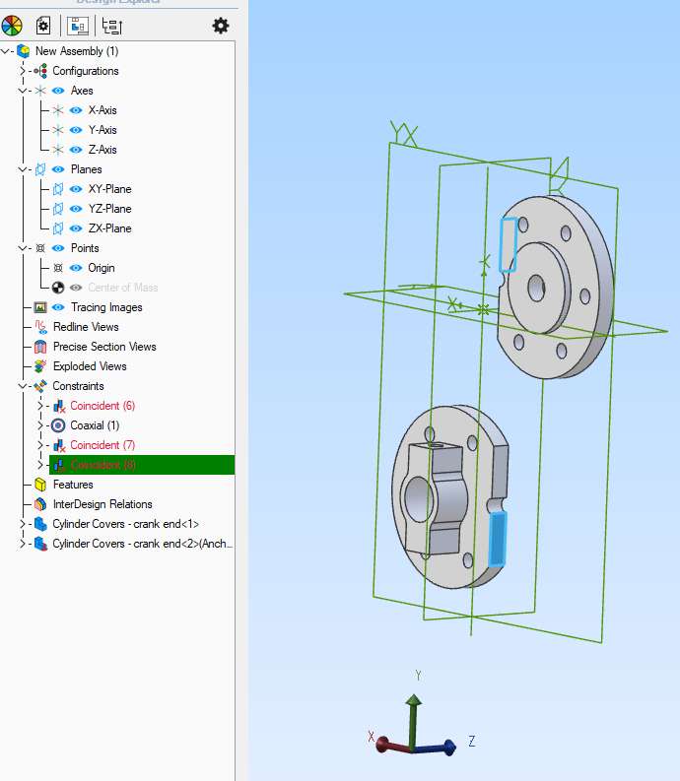Collapse the Constraints node
Viewport: 680px width, 781px height.
point(22,386)
